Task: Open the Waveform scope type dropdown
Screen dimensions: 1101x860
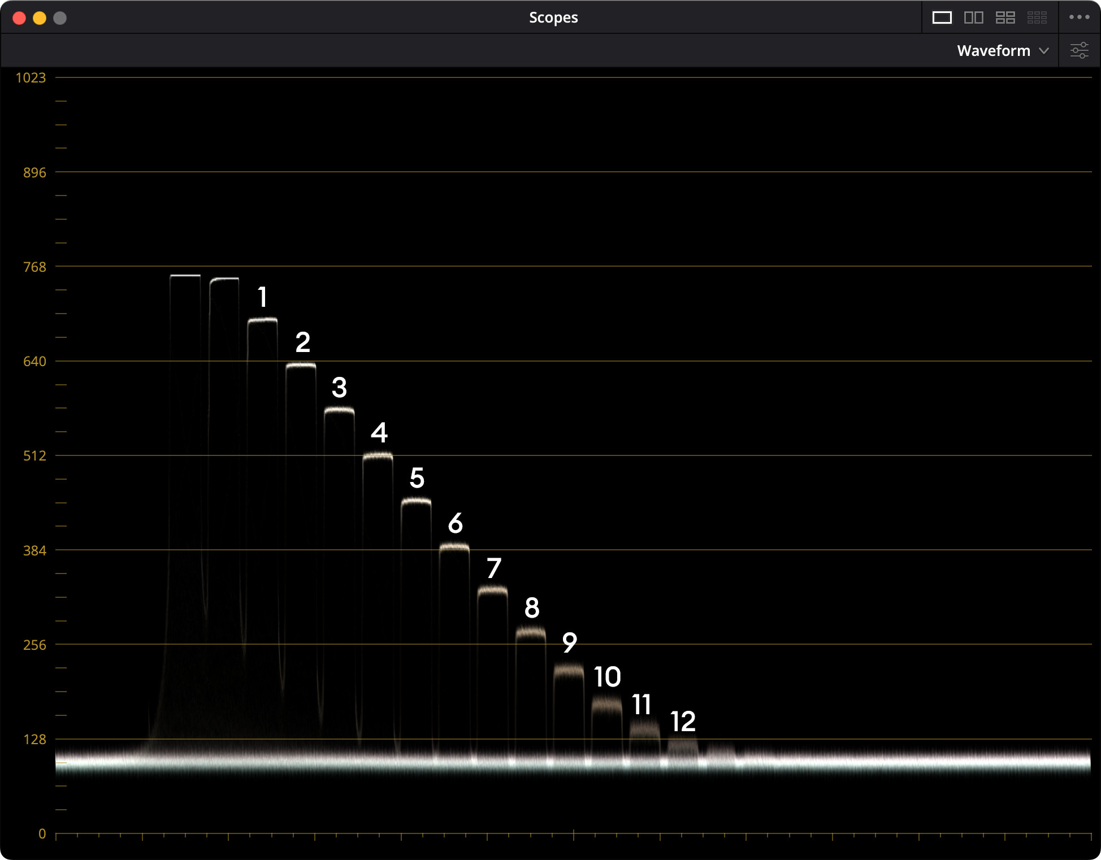Action: pos(994,51)
